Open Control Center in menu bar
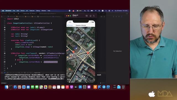Viewport: 177px width, 100px height. click(109, 11)
